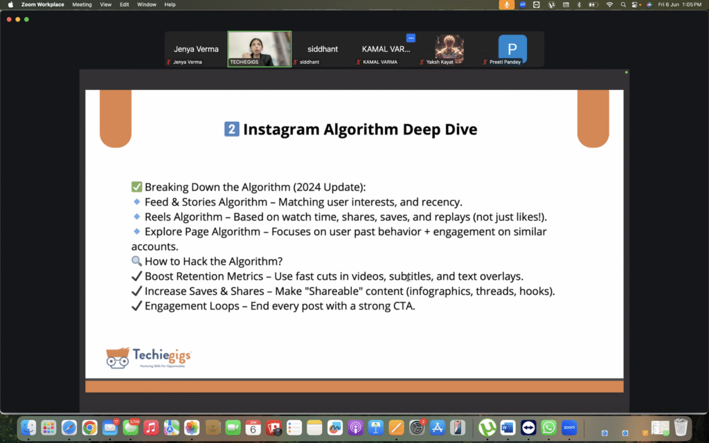Open the View menu

[x=106, y=4]
